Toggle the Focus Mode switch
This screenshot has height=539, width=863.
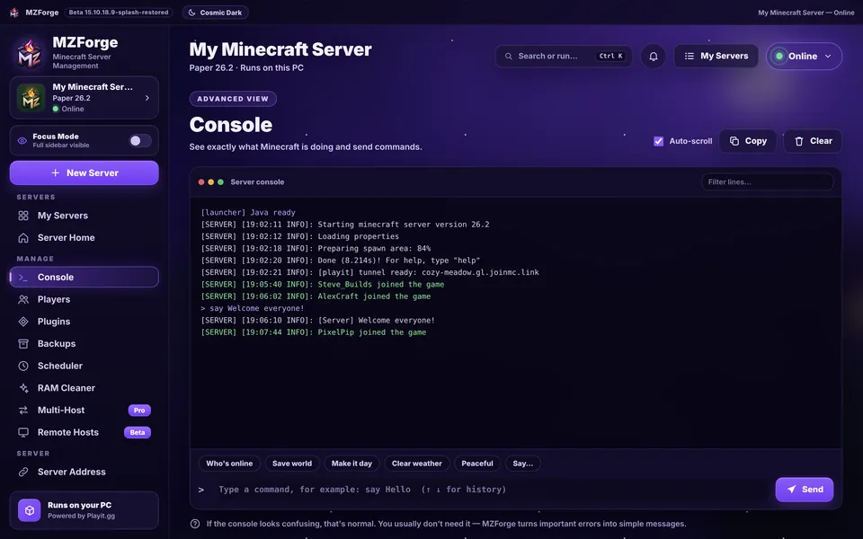(x=140, y=141)
